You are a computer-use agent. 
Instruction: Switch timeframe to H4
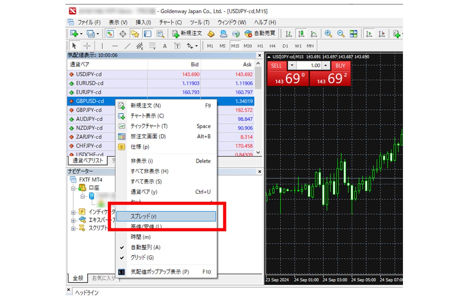coord(272,46)
